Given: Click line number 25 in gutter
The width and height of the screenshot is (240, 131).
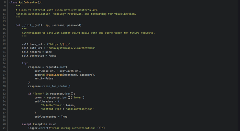Looking at the screenshot, I should coord(4,67).
